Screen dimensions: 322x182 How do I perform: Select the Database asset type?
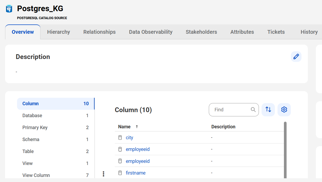coord(55,116)
